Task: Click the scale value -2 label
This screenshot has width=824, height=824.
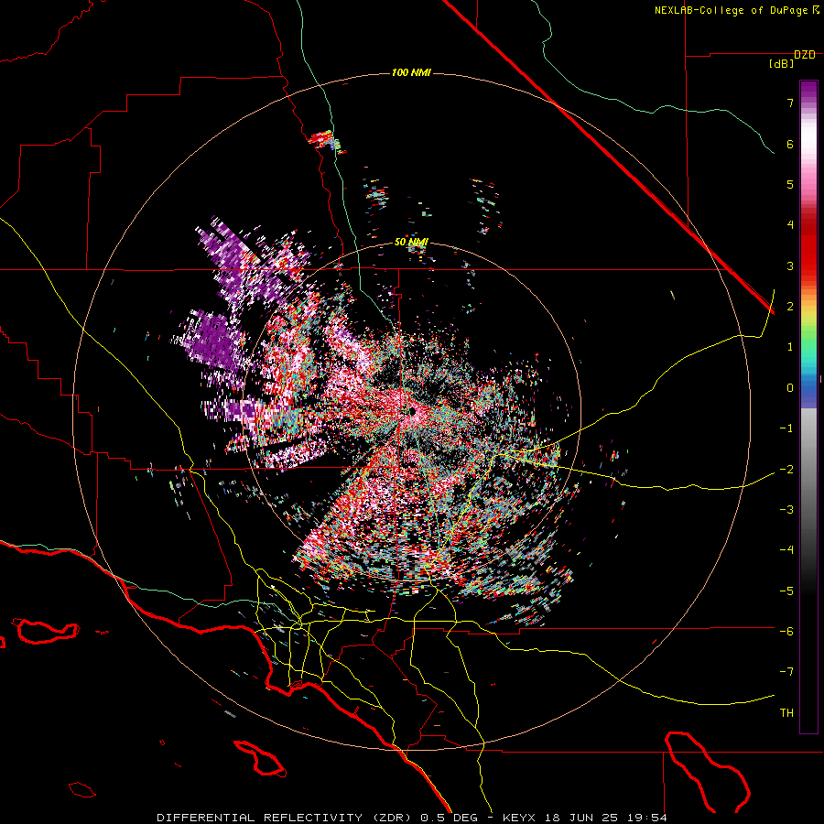Action: 786,469
